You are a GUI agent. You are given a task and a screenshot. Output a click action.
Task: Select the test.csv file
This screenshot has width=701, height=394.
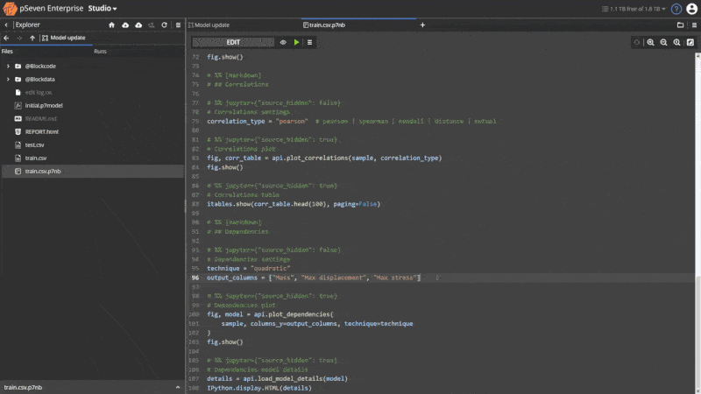click(x=93, y=144)
